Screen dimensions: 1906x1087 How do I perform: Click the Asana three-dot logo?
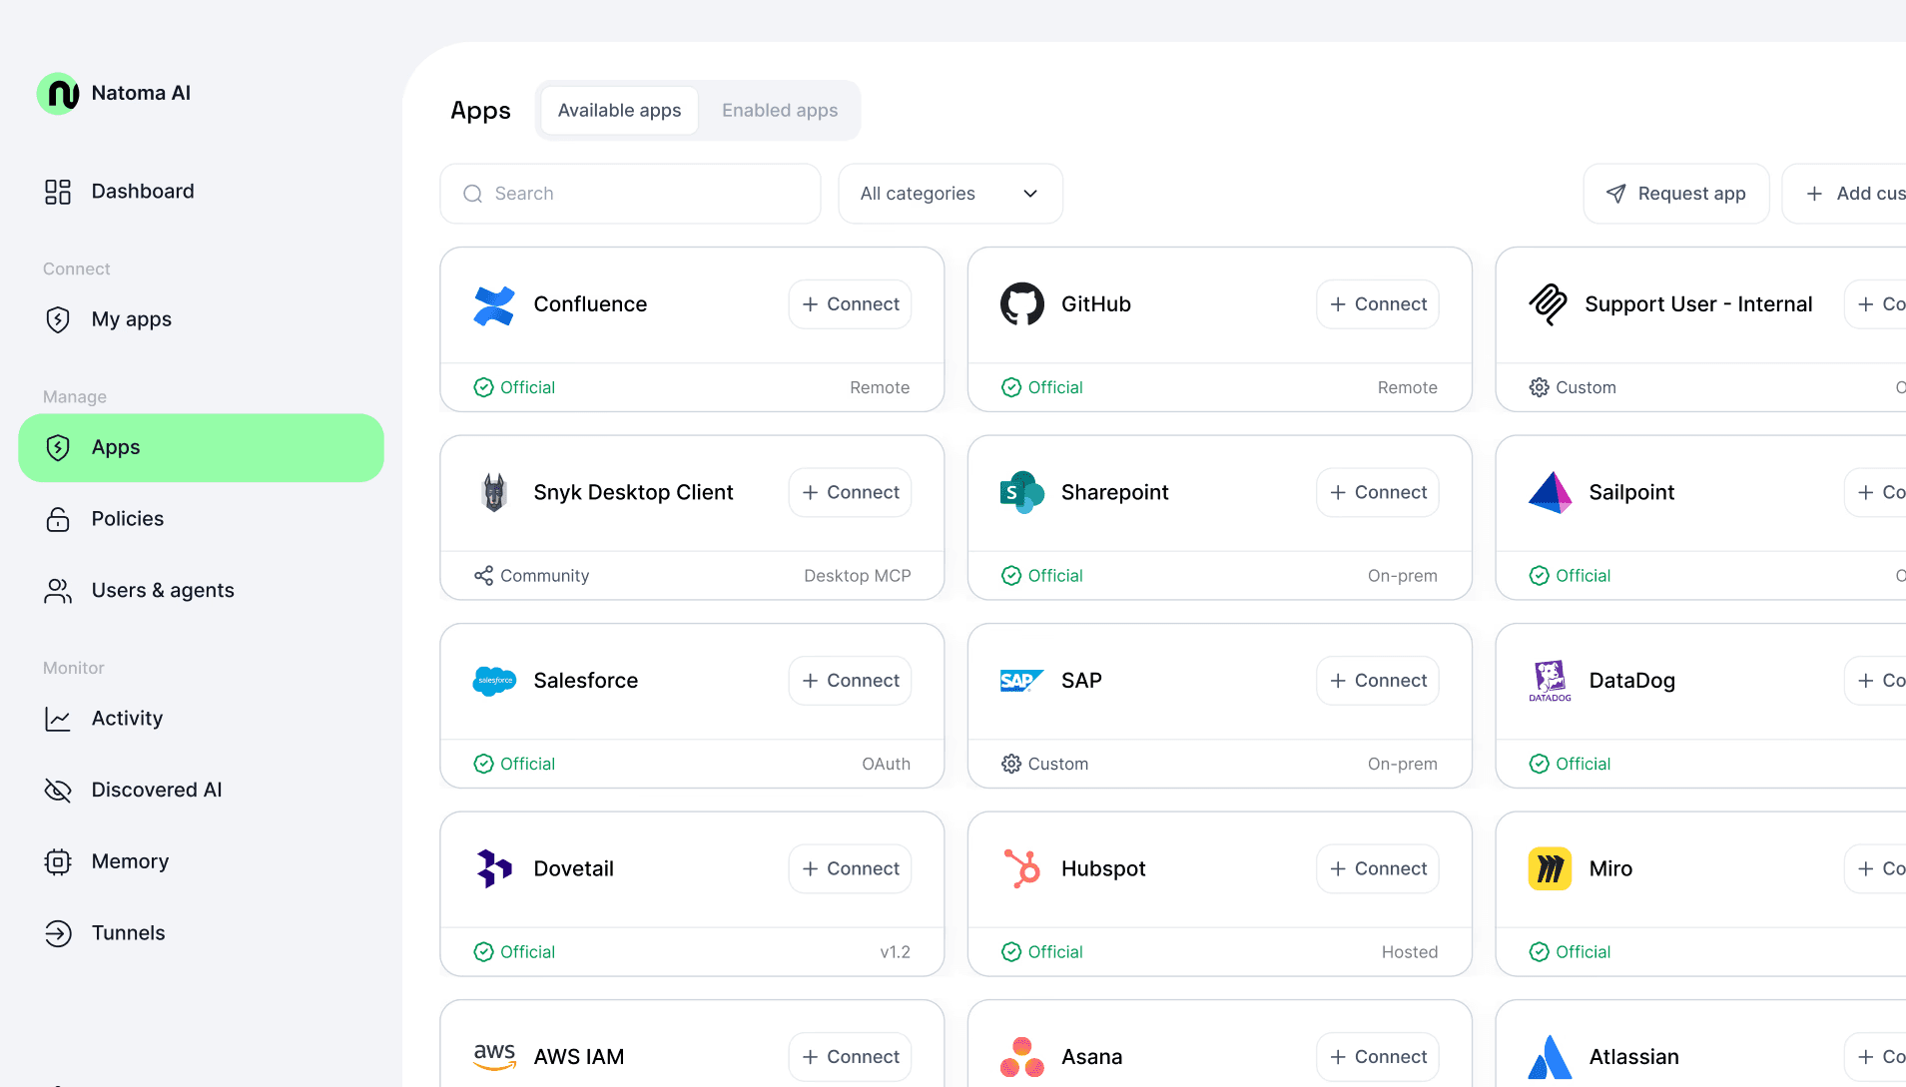(x=1022, y=1057)
